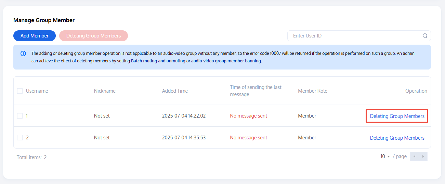Check the box for username 1

(x=20, y=116)
